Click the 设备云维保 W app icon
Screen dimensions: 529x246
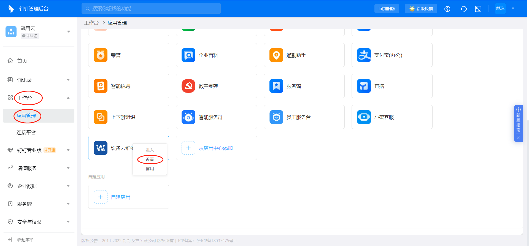101,148
